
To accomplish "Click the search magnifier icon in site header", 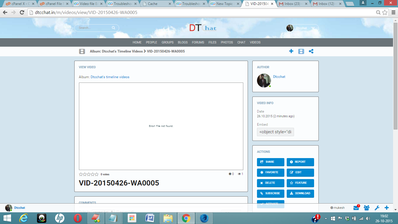I will (113, 28).
